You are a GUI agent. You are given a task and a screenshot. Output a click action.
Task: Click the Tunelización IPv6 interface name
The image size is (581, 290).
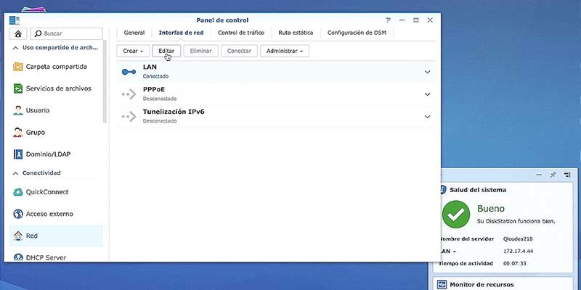point(174,112)
